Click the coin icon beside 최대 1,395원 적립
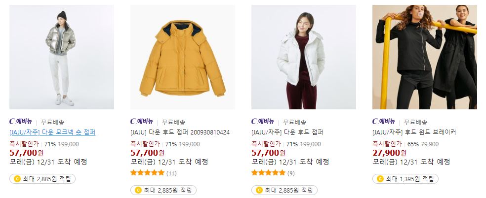Viewport: 486px width, 198px height. click(380, 179)
